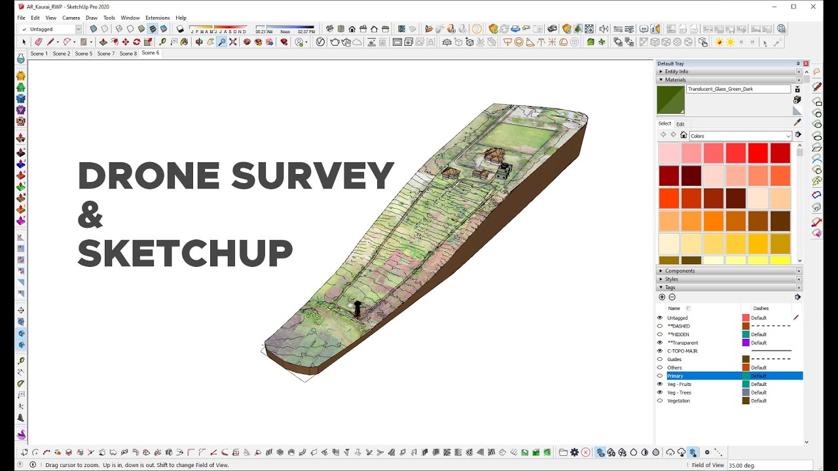Screen dimensions: 838x471
Task: Toggle visibility of Untagged tag
Action: pyautogui.click(x=660, y=318)
